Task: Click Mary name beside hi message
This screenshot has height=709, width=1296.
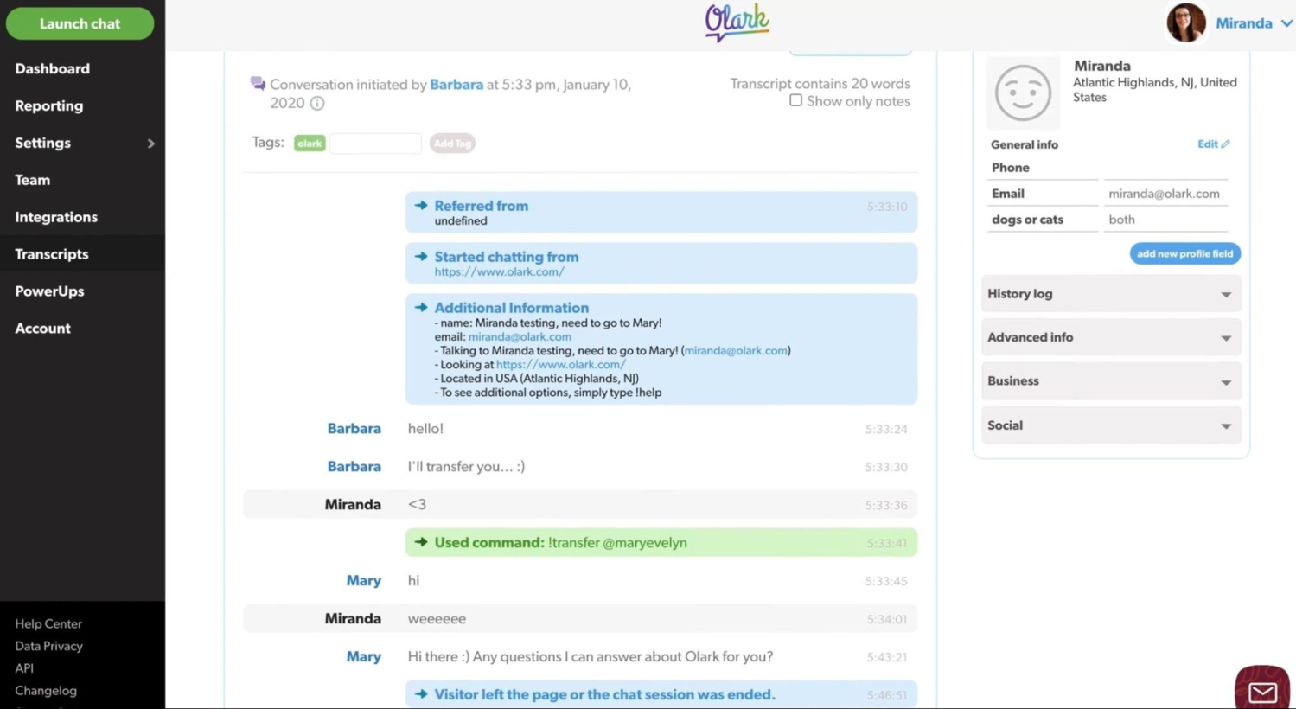Action: click(x=363, y=581)
